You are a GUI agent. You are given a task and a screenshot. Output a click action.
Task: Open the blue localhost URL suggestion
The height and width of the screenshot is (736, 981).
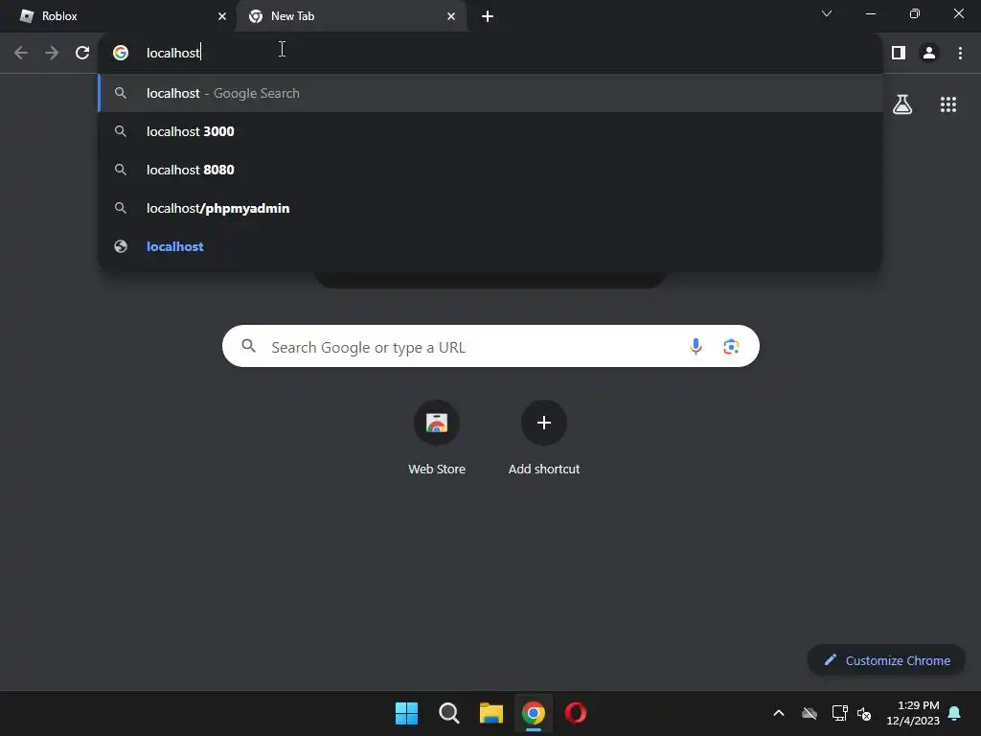[490, 246]
